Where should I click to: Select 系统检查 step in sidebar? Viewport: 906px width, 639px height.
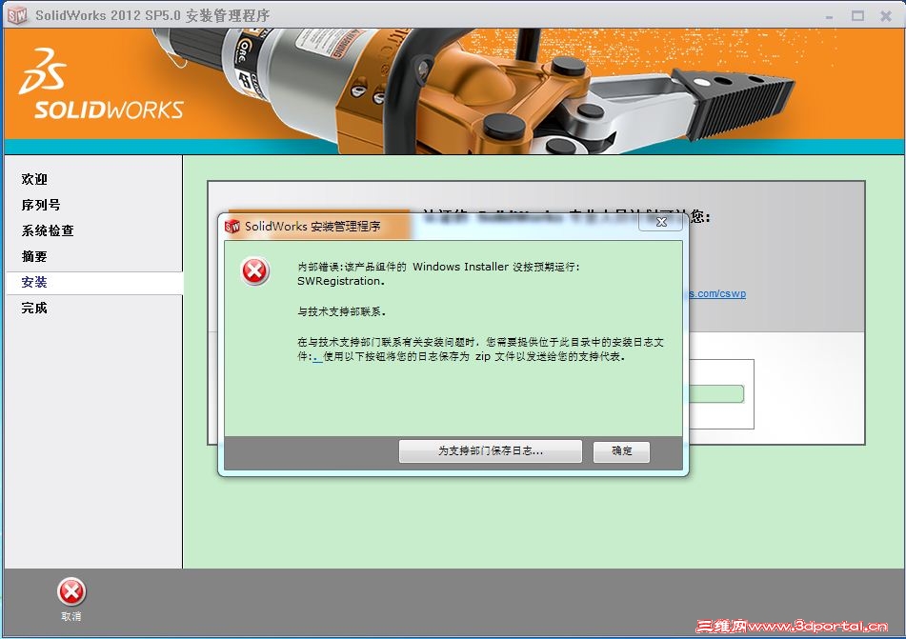48,230
